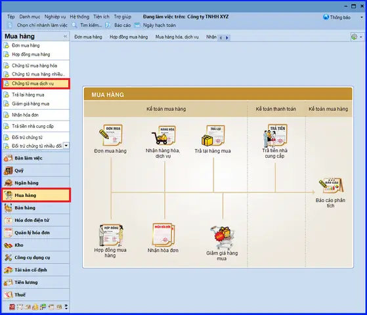Screen dimensions: 367x315
Task: Open the Nghiệp vụ menu
Action: click(x=55, y=16)
